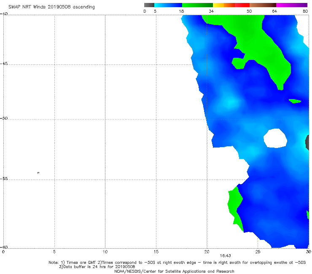Viewport: 312px width, 274px height.
Task: Click the longitude axis label 5
Action: pyautogui.click(x=54, y=252)
